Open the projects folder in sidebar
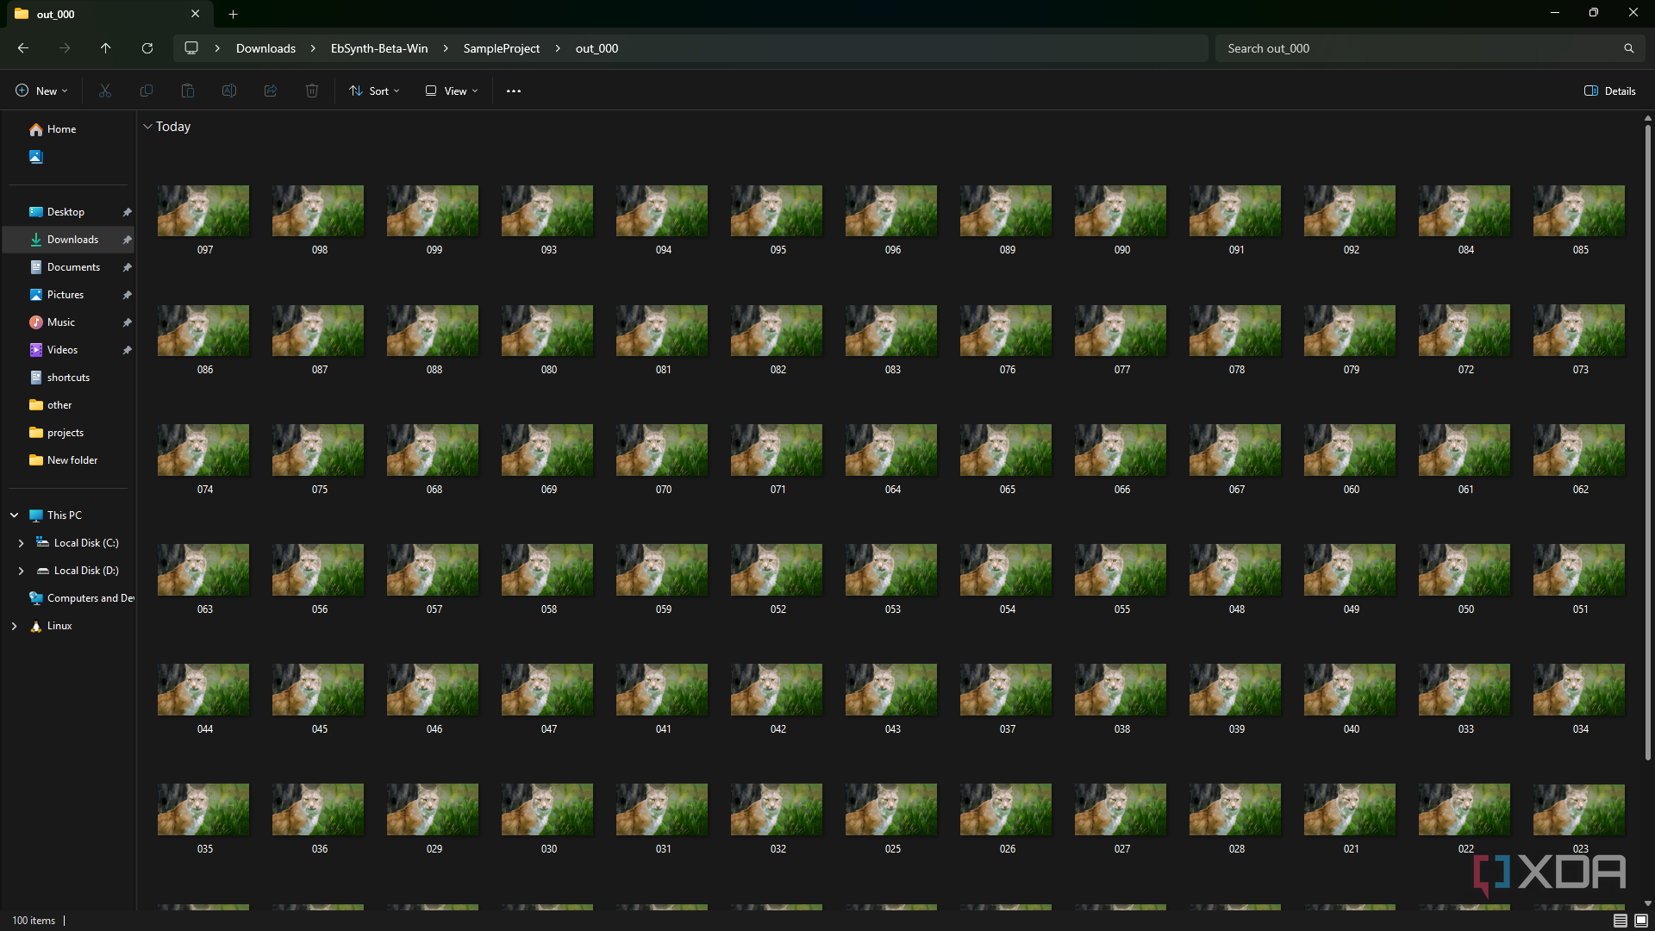The height and width of the screenshot is (931, 1655). tap(66, 433)
